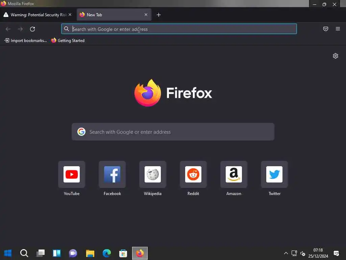The width and height of the screenshot is (346, 260).
Task: Open the Windows Start menu
Action: tap(8, 253)
